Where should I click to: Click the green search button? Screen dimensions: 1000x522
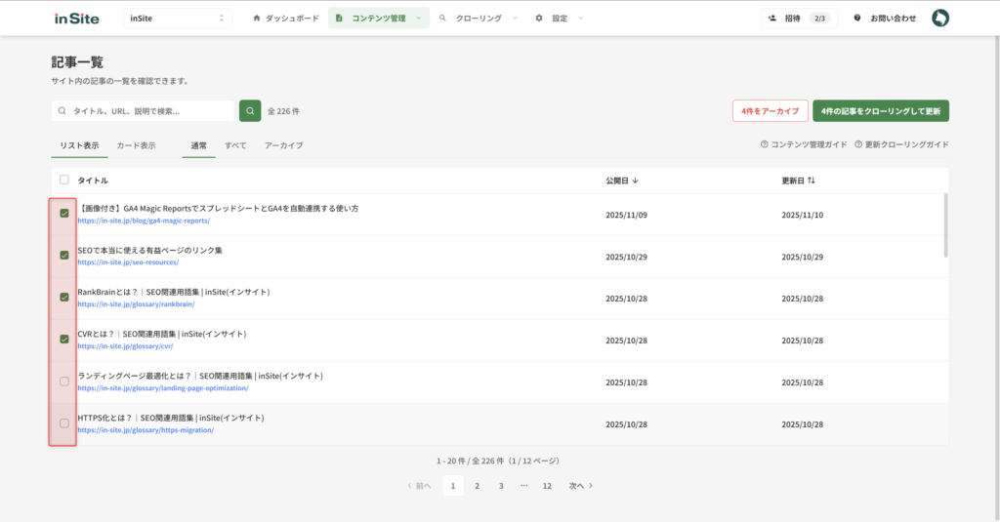[250, 111]
